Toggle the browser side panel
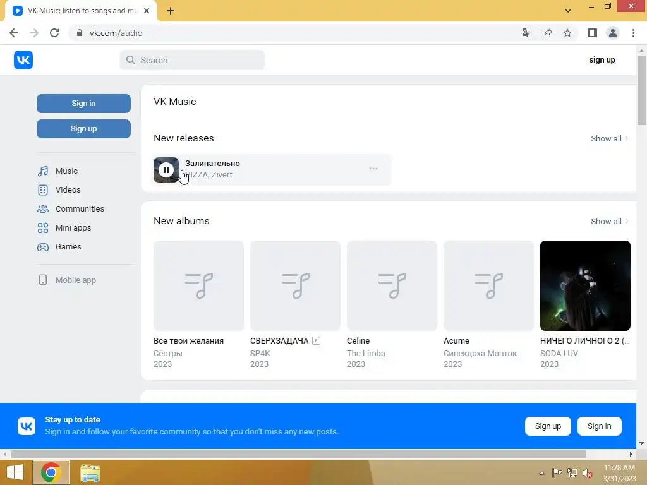 (593, 33)
